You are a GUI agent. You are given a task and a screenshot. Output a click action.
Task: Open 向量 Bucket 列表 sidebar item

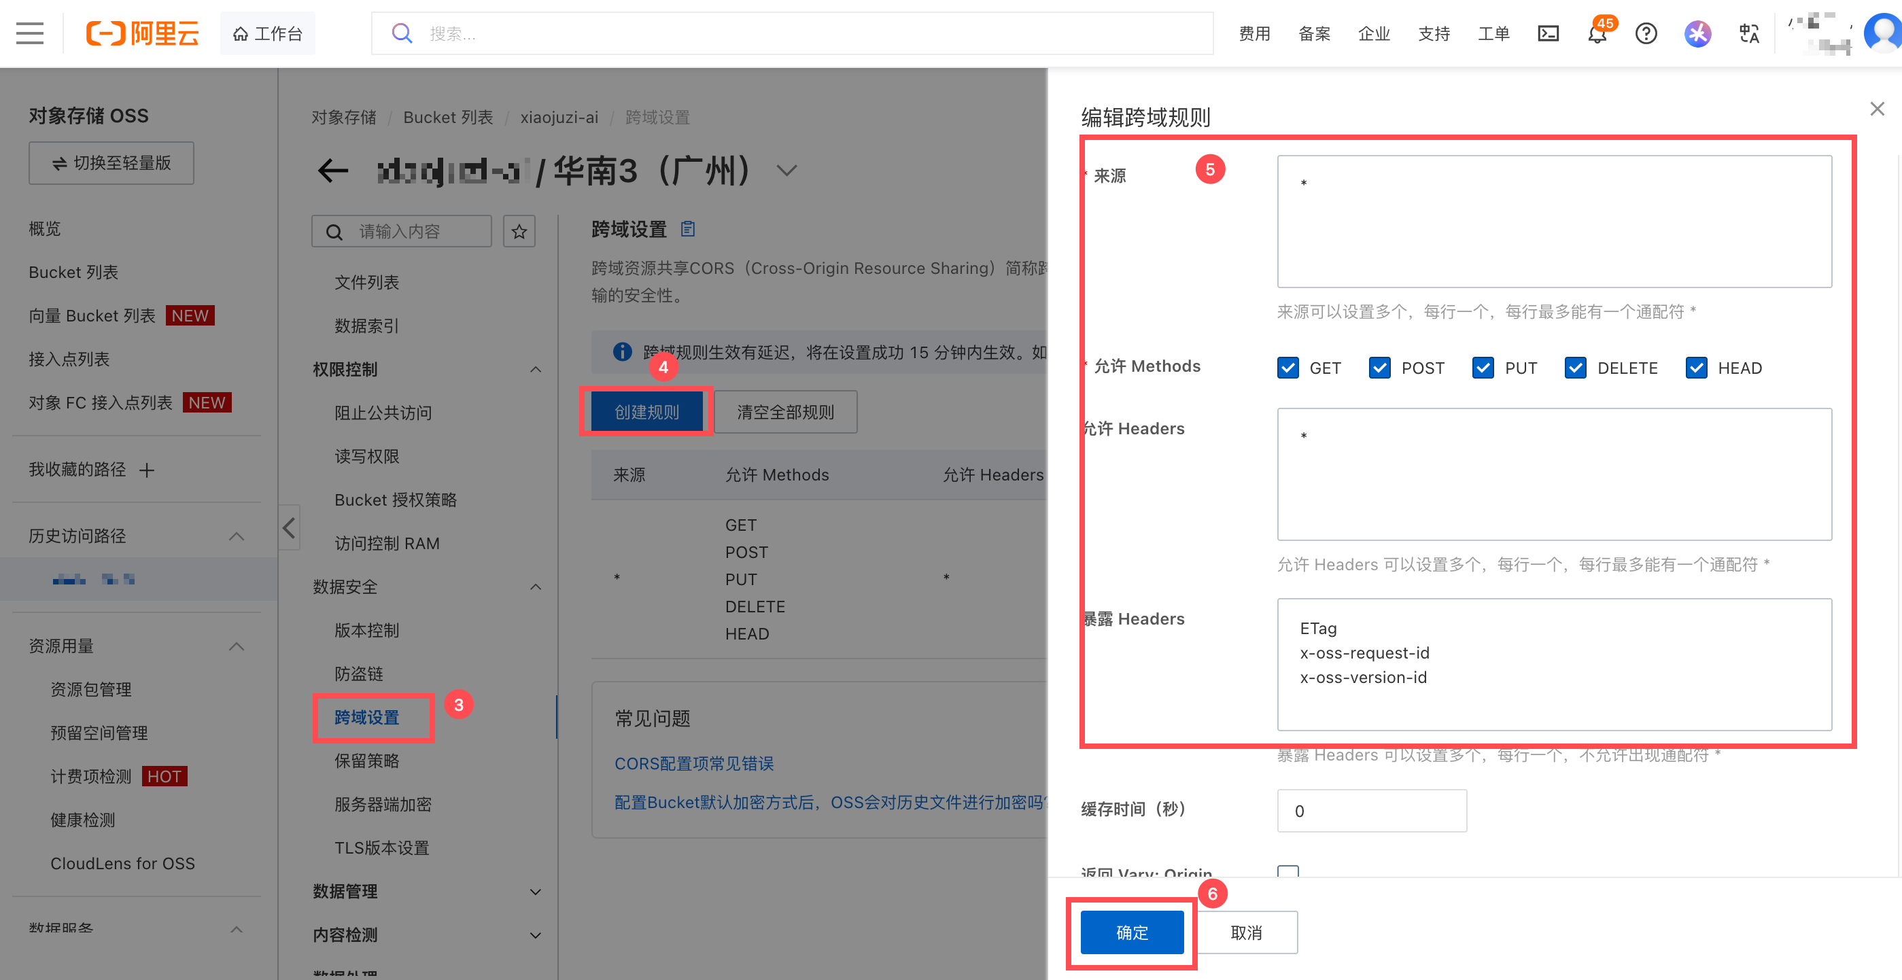[92, 316]
